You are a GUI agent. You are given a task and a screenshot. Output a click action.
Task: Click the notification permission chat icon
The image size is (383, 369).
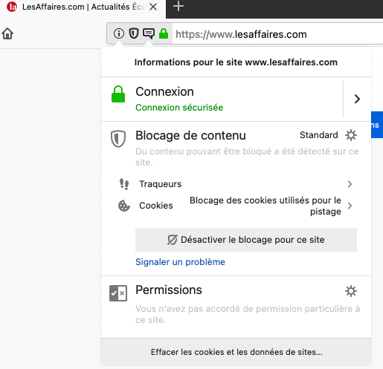click(149, 33)
